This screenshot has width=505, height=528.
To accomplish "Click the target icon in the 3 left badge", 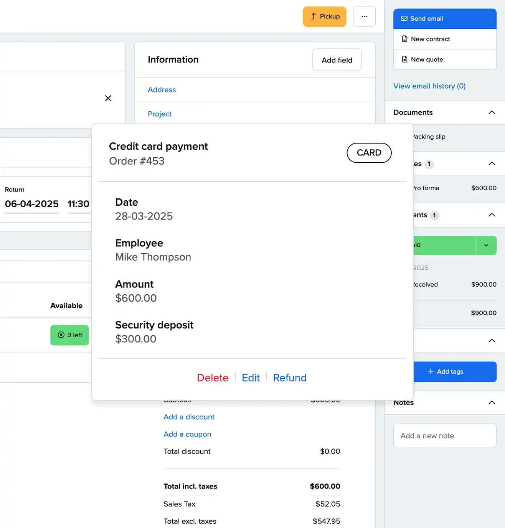I will (61, 335).
